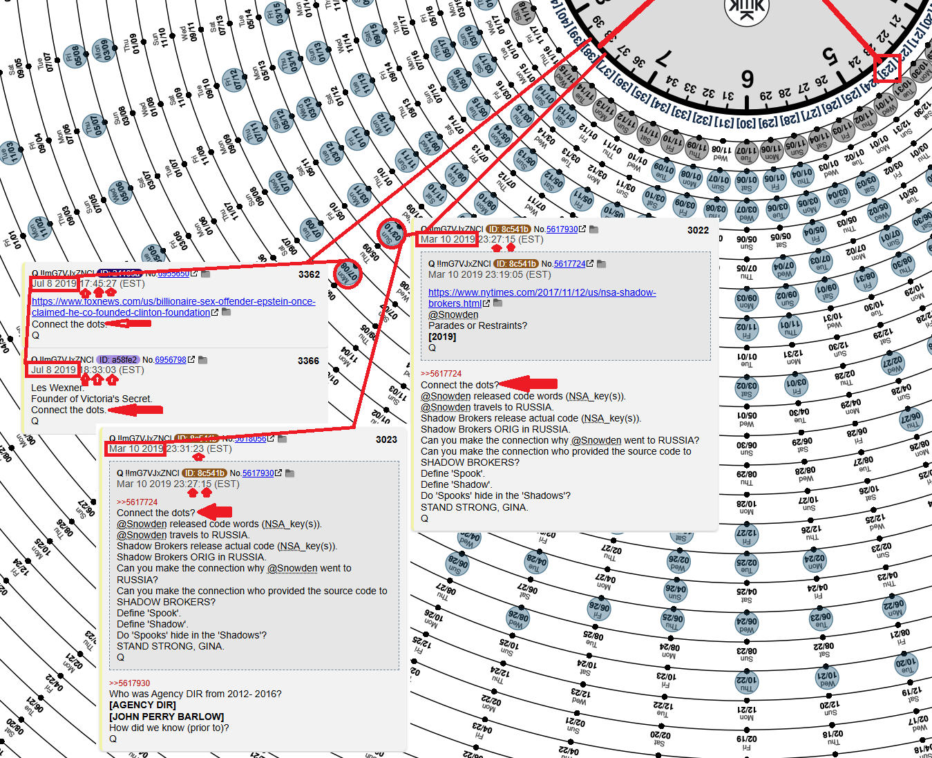Image resolution: width=932 pixels, height=758 pixels.
Task: Click external-link icon after the nytimes URL
Action: 486,303
